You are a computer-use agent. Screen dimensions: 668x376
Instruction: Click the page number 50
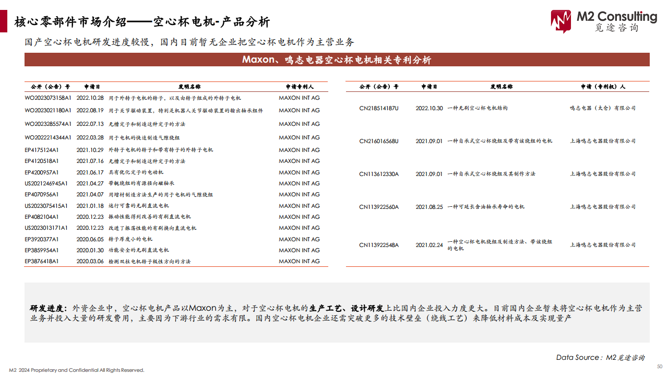pos(660,367)
